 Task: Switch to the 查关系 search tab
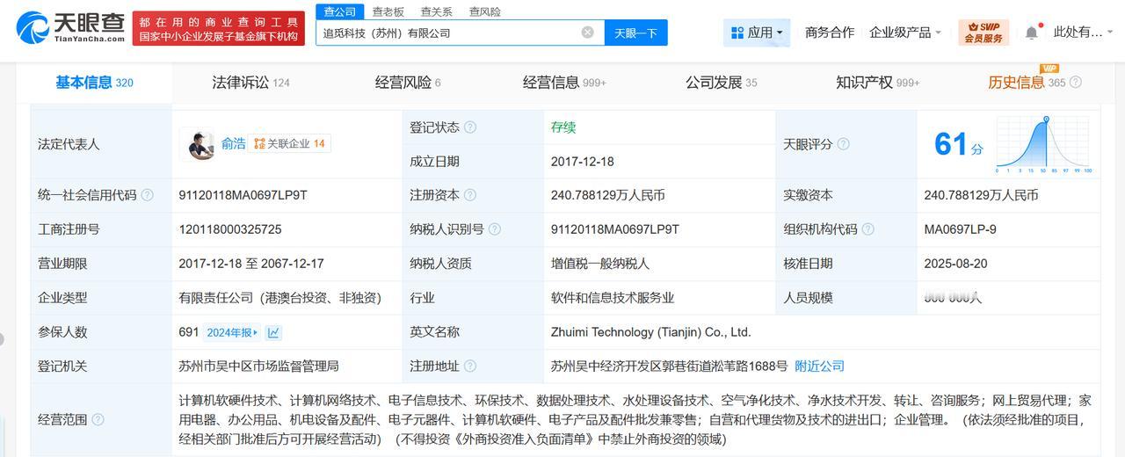[437, 11]
